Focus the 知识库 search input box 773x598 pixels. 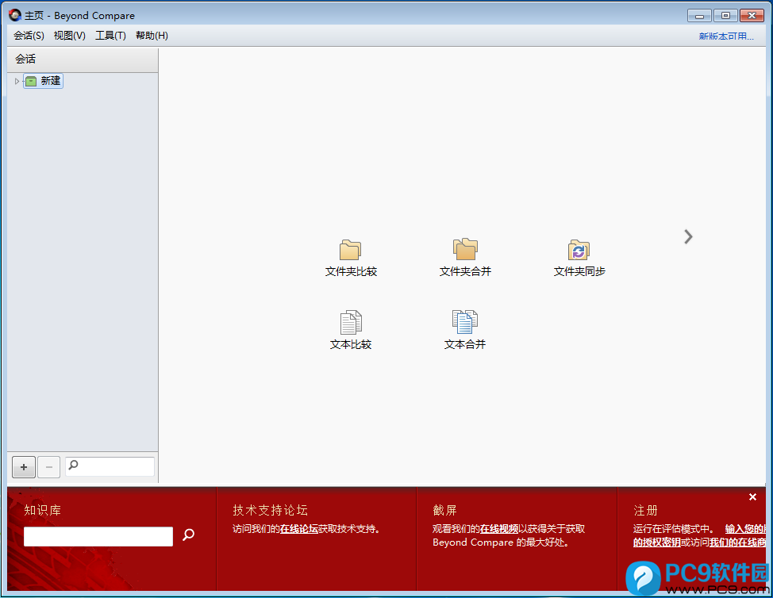tap(98, 536)
